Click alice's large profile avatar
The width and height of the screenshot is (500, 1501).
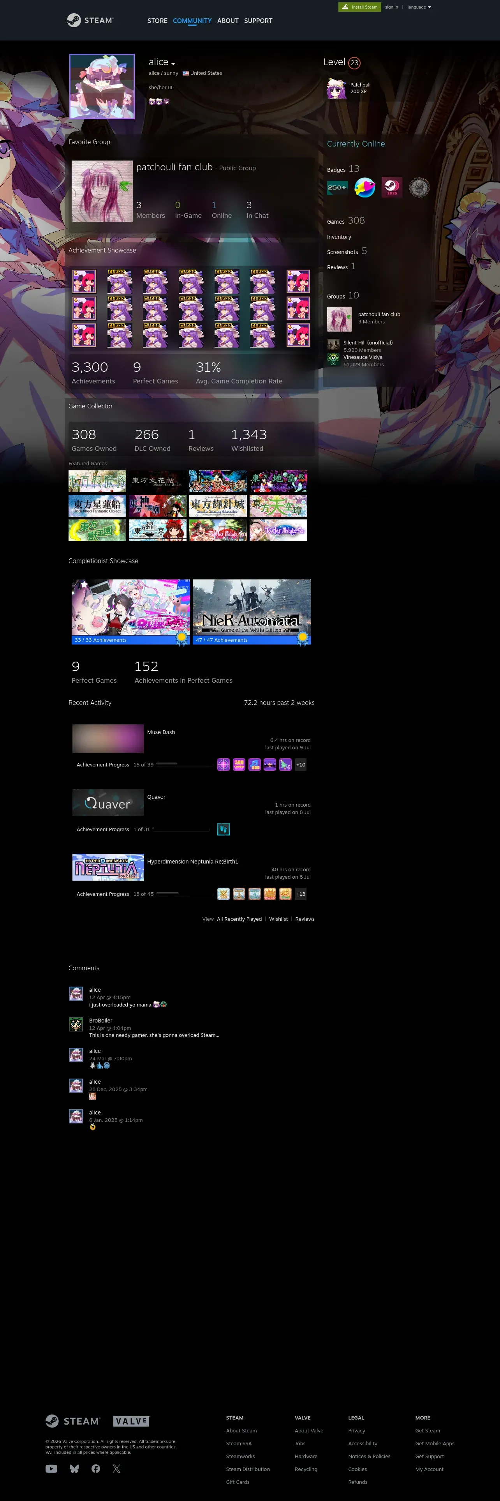coord(102,86)
